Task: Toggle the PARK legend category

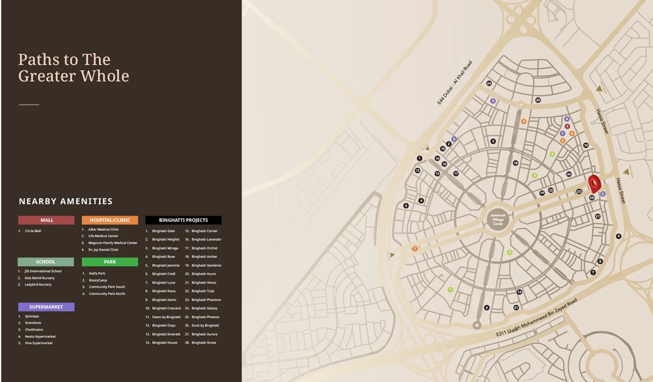Action: coord(110,262)
